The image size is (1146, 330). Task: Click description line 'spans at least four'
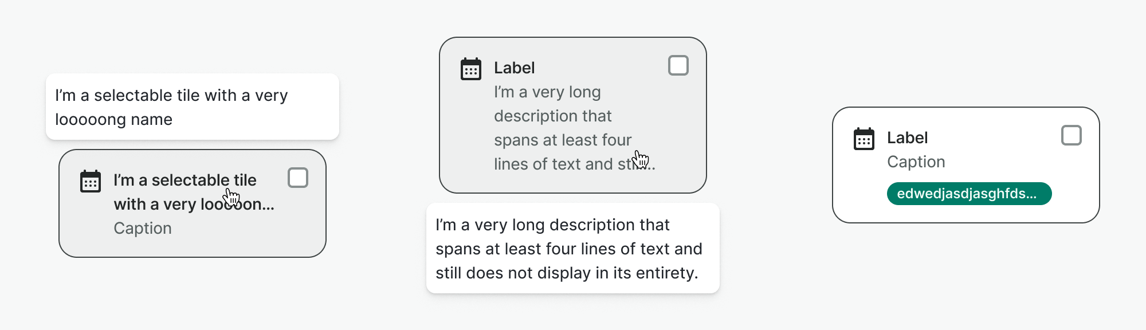click(562, 140)
